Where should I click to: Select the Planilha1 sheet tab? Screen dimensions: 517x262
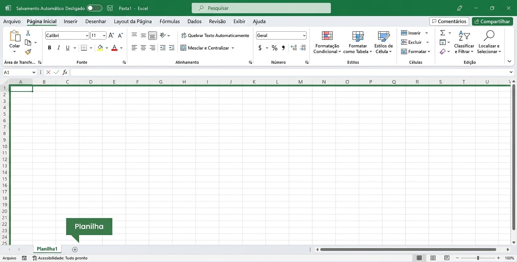pyautogui.click(x=47, y=249)
